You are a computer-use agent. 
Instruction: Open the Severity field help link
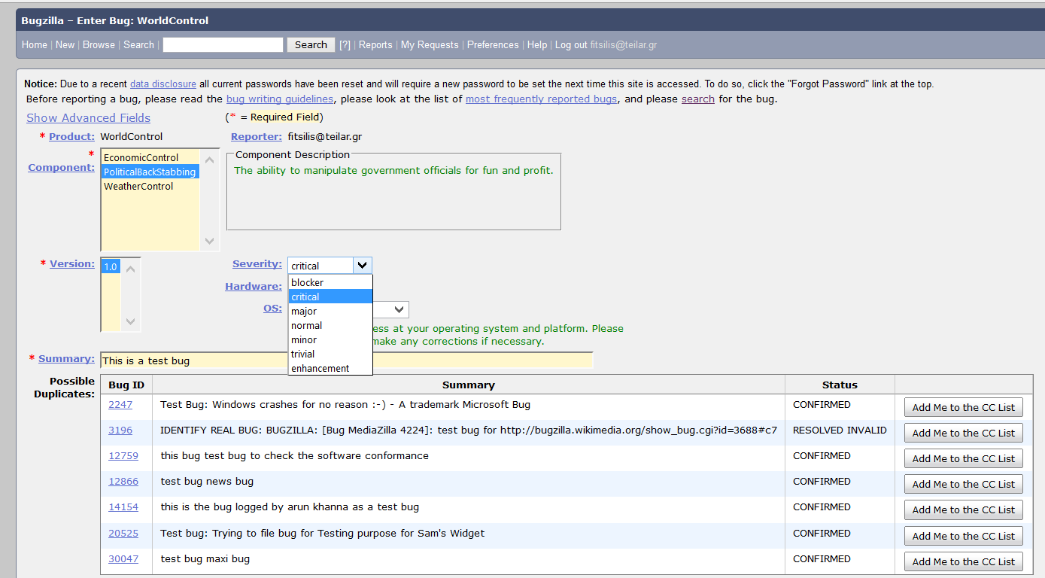[257, 265]
